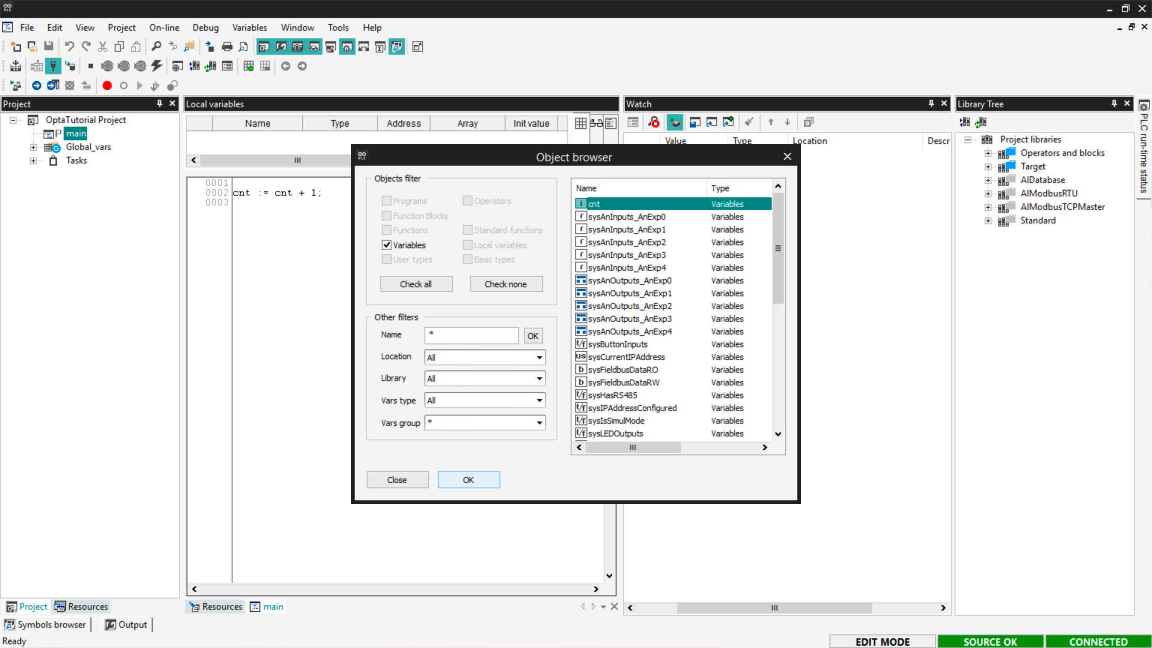
Task: Expand the Global_vars tree node
Action: [x=34, y=147]
